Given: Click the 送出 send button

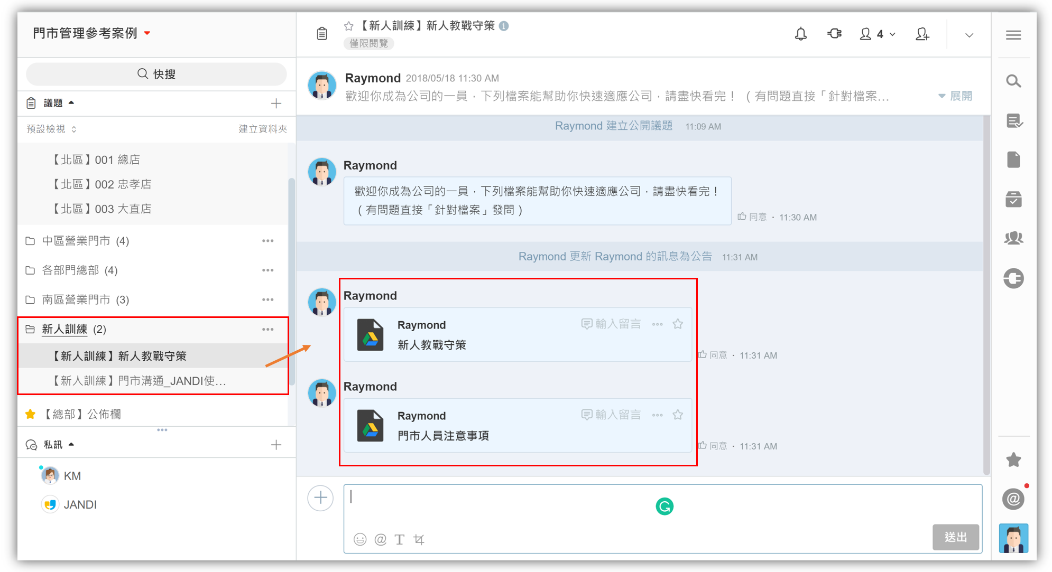Looking at the screenshot, I should [956, 537].
